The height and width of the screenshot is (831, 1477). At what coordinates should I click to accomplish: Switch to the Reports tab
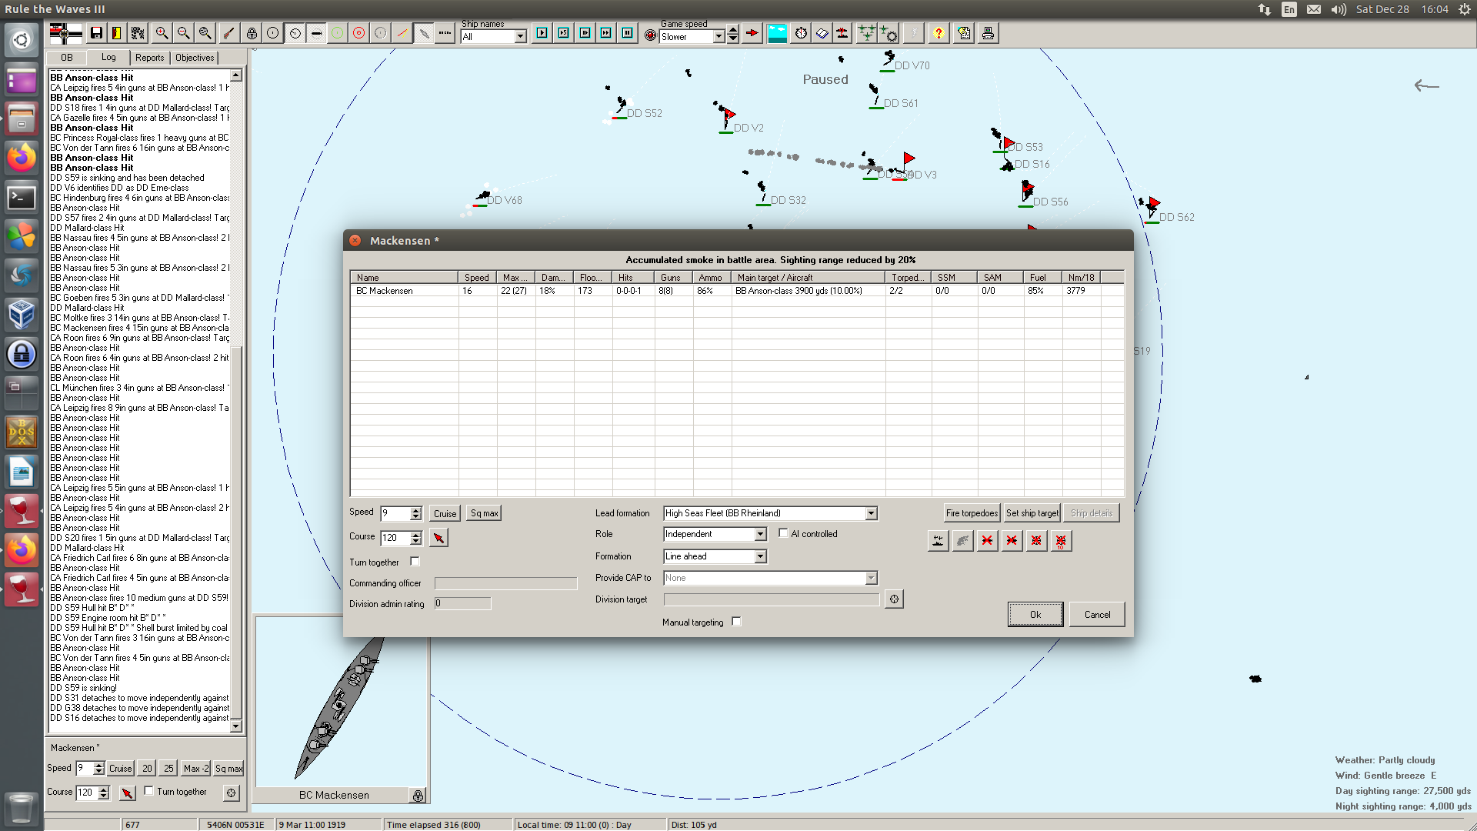pyautogui.click(x=149, y=58)
